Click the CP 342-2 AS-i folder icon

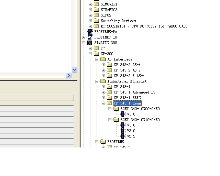point(109,65)
